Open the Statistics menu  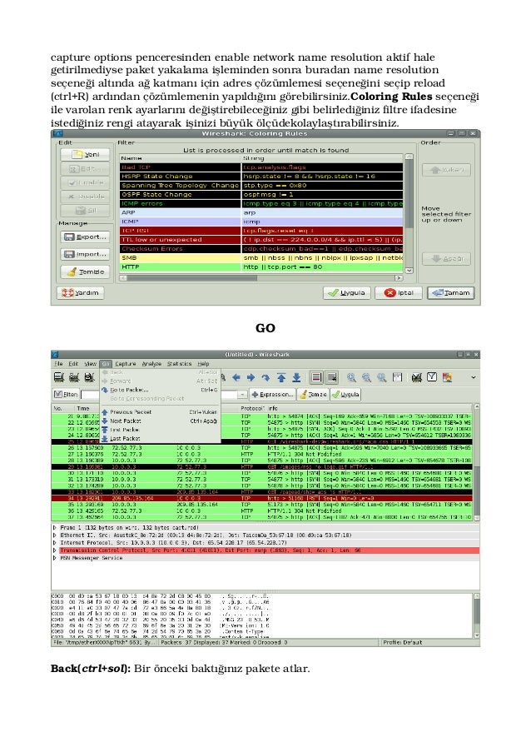[179, 364]
